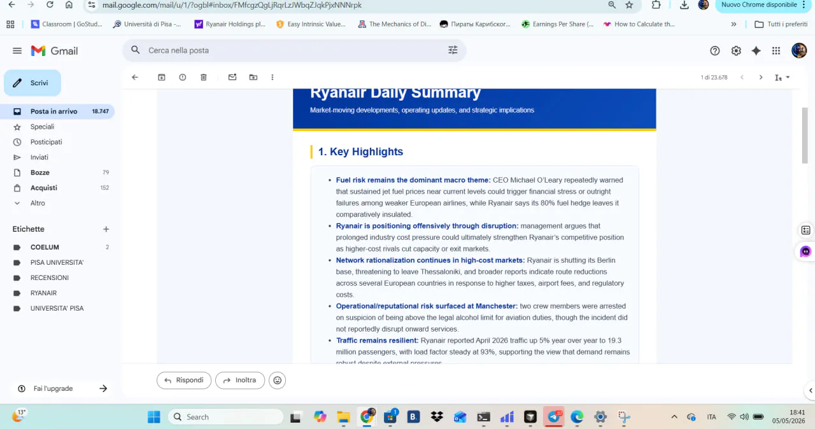Show more bookmarks chevron
The height and width of the screenshot is (429, 815).
point(733,24)
